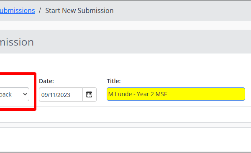Place cursor after 'Year 2 MSF' text
251x153 pixels.
tap(168, 94)
